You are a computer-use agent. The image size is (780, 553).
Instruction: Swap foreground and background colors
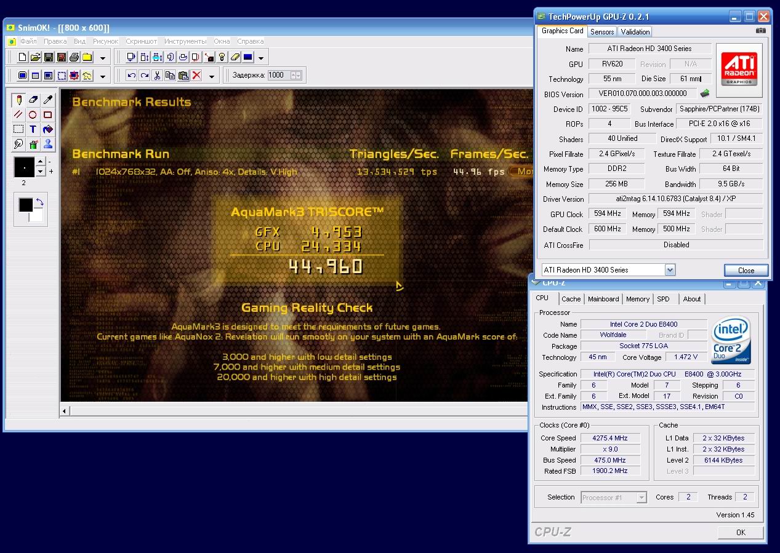tap(40, 202)
